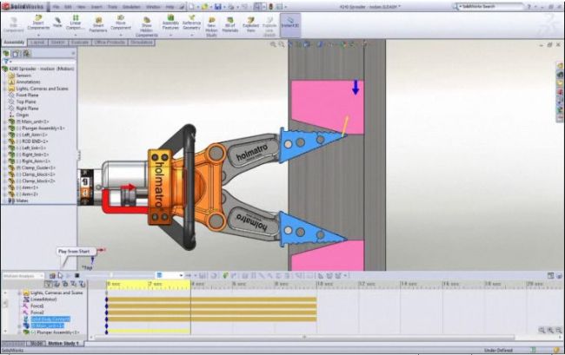The width and height of the screenshot is (565, 355).
Task: Create a New Motion Study
Action: coord(211,26)
